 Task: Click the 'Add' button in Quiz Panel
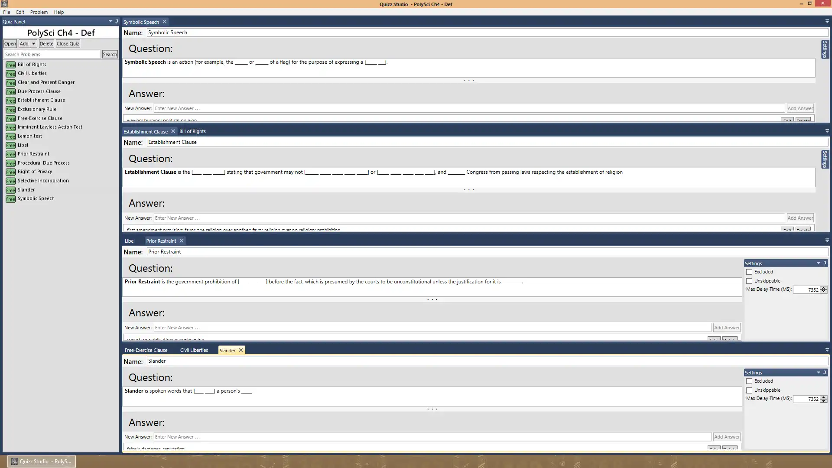click(x=24, y=43)
